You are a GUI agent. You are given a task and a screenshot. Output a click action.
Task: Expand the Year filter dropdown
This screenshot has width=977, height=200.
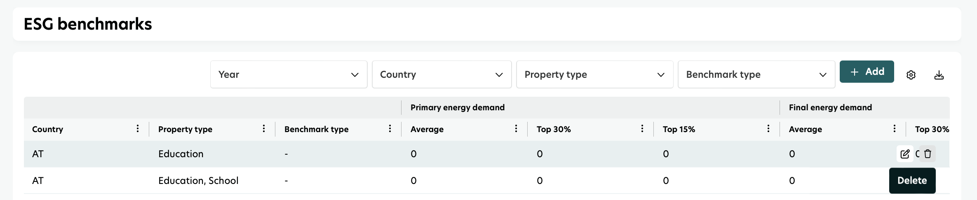click(289, 74)
